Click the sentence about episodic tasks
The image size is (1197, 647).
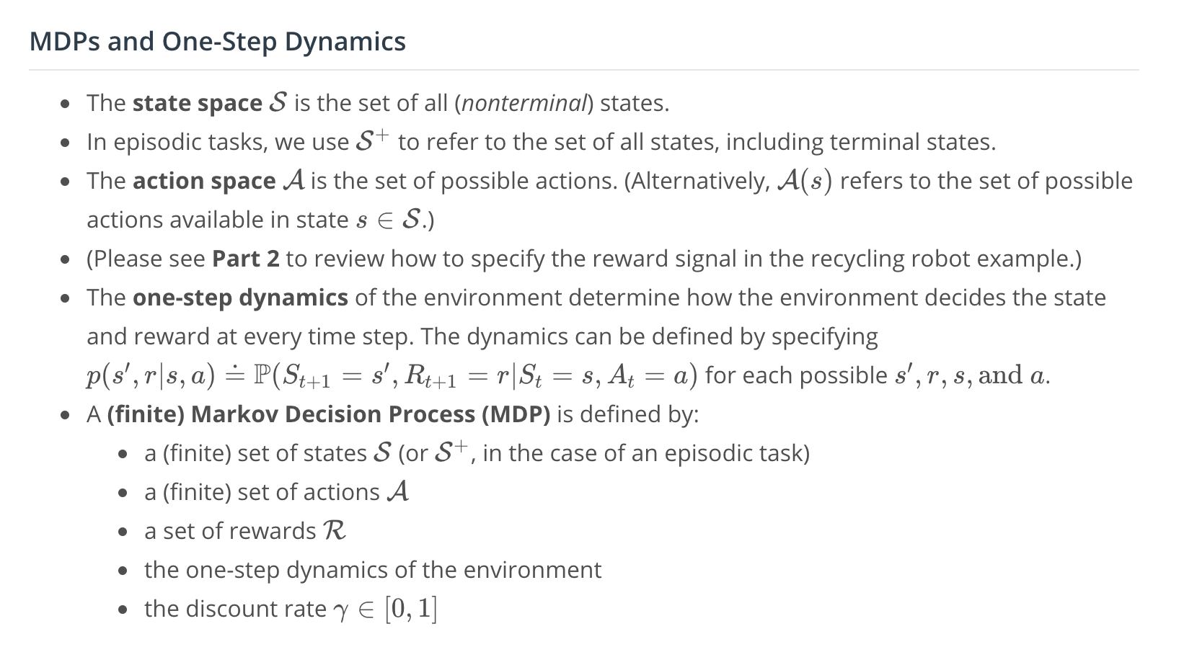541,142
